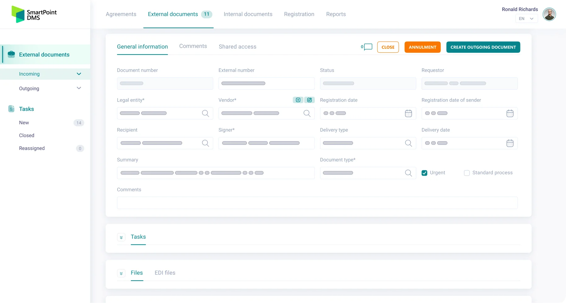Screen dimensions: 566x303
Task: Click the Tasks sidebar icon
Action: pyautogui.click(x=11, y=109)
